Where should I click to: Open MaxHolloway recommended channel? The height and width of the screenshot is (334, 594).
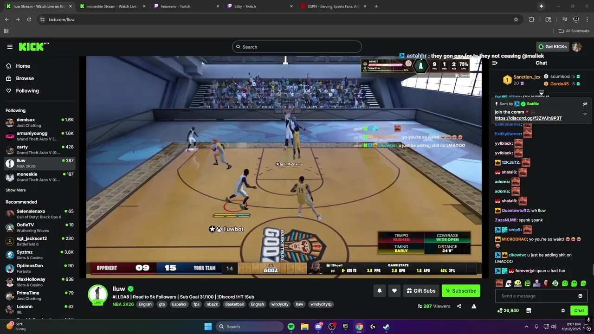[39, 282]
